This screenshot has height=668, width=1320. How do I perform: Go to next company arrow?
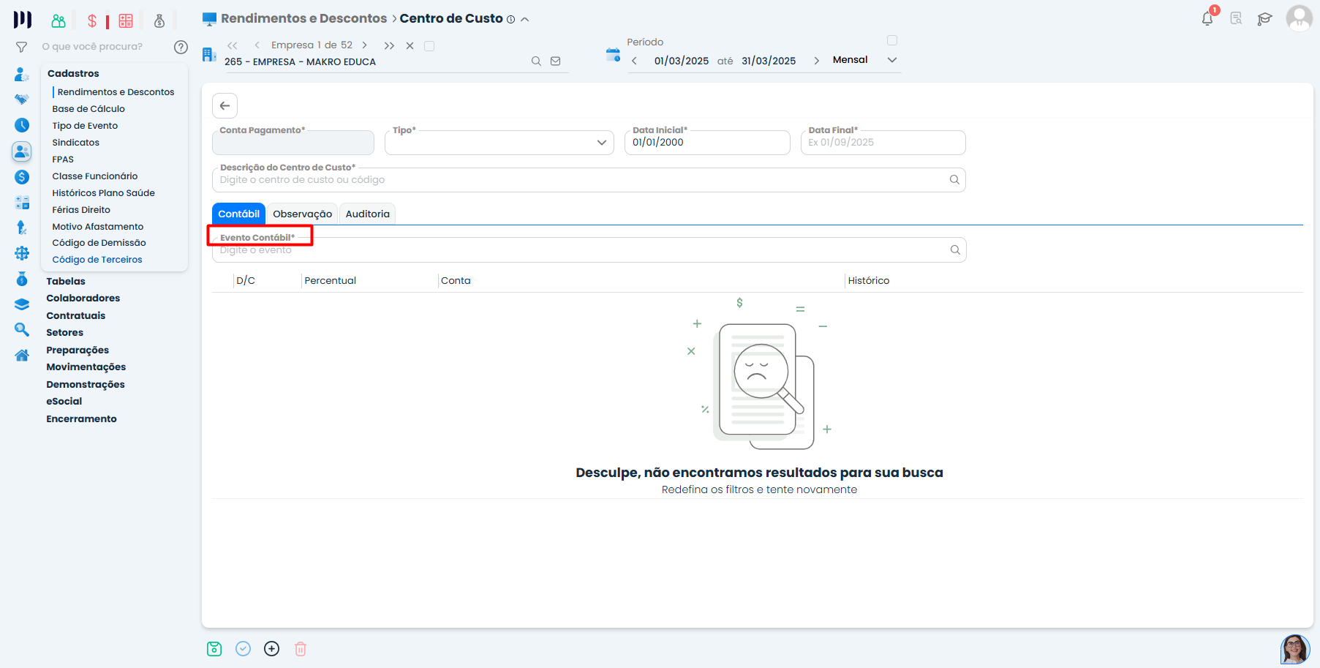tap(364, 45)
